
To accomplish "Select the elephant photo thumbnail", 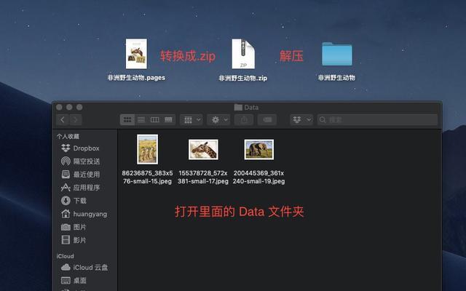I will [x=259, y=149].
